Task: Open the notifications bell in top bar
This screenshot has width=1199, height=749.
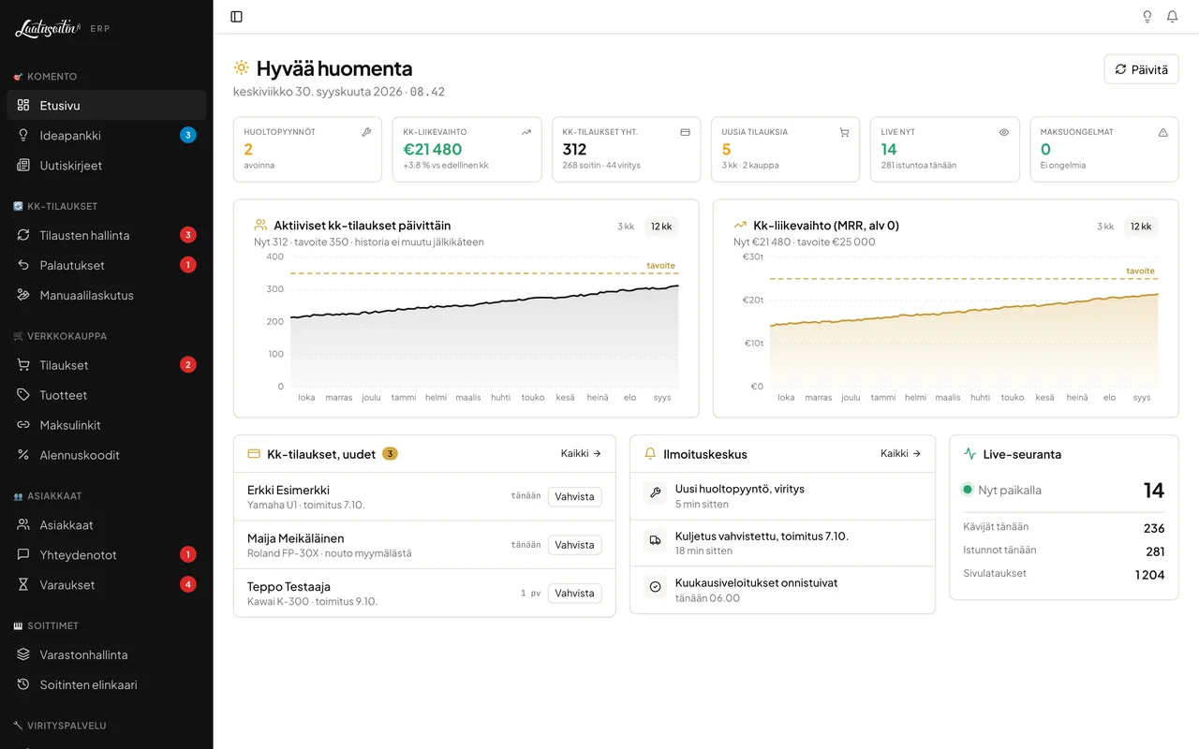Action: coord(1172,17)
